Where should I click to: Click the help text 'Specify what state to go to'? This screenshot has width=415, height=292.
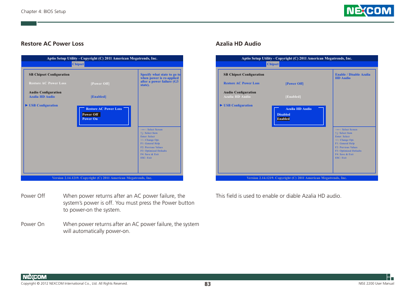click(x=161, y=74)
